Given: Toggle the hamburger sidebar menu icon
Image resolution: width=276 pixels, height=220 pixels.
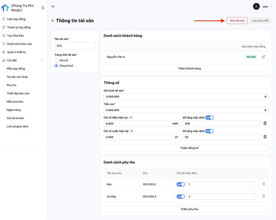Looking at the screenshot, I should [53, 6].
